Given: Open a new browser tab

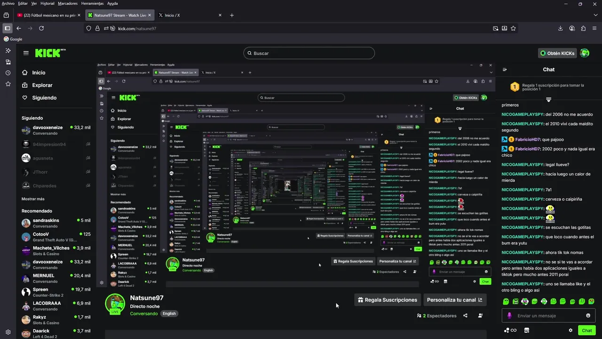Looking at the screenshot, I should 232,15.
